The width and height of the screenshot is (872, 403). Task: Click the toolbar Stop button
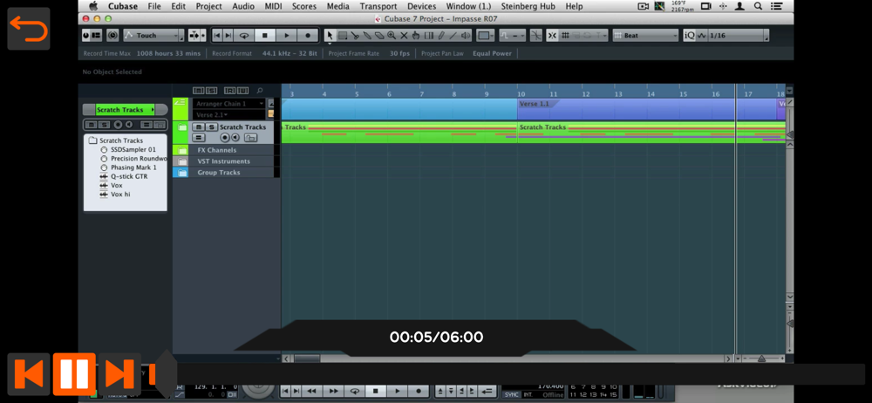pos(265,35)
